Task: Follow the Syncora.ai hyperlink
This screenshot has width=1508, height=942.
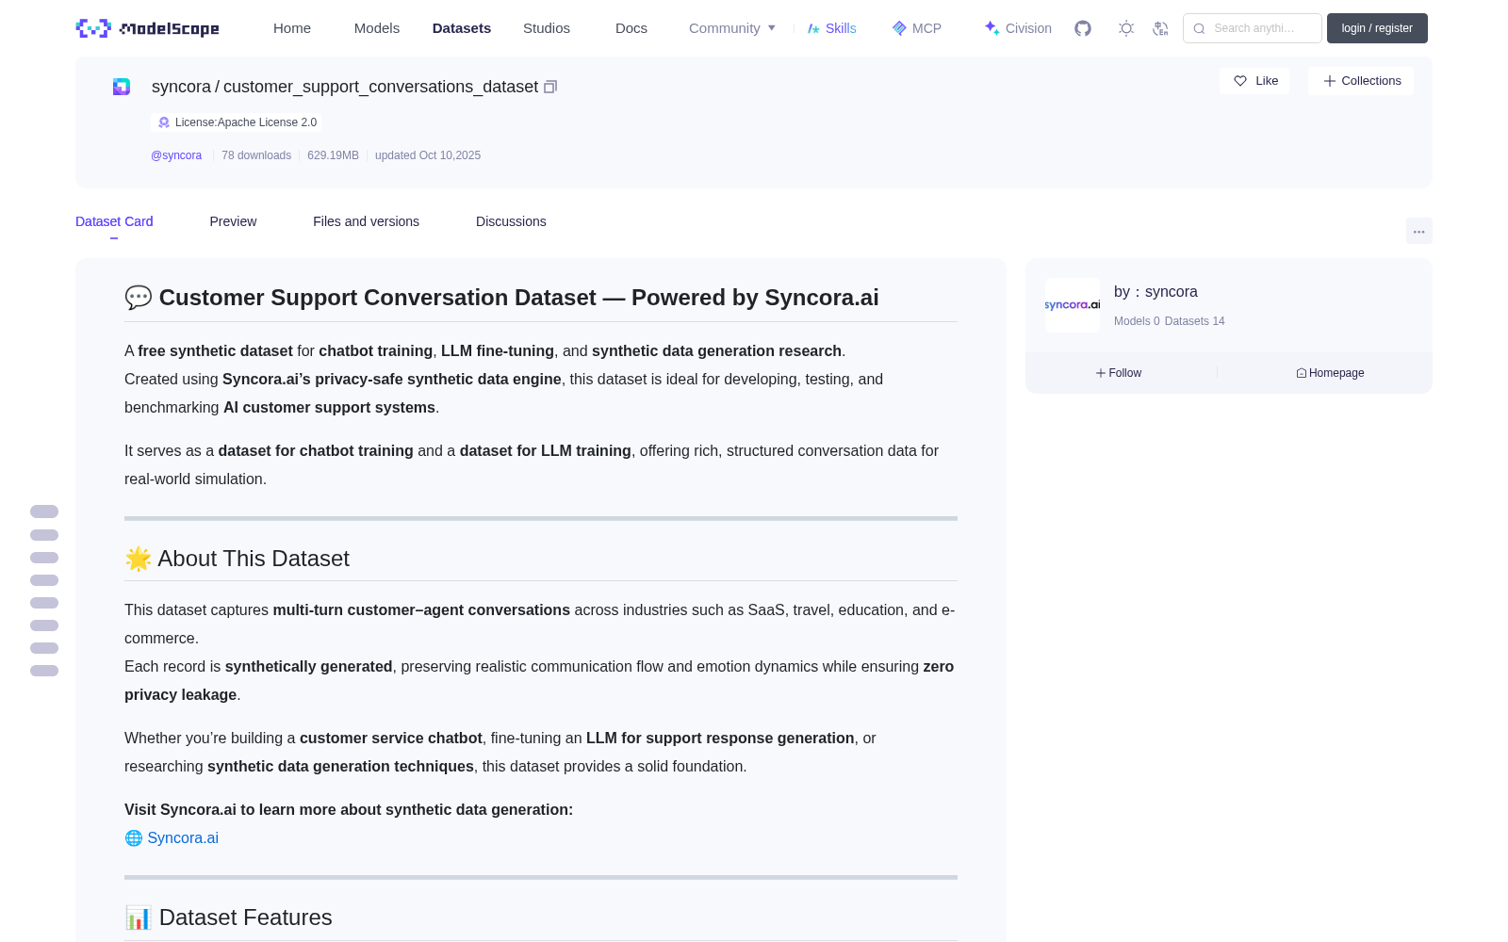Action: 183,837
